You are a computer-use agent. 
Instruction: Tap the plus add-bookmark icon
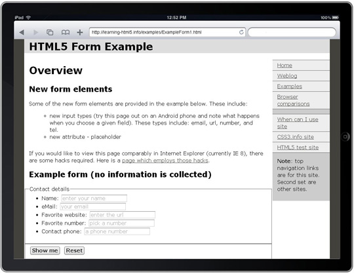tap(80, 32)
